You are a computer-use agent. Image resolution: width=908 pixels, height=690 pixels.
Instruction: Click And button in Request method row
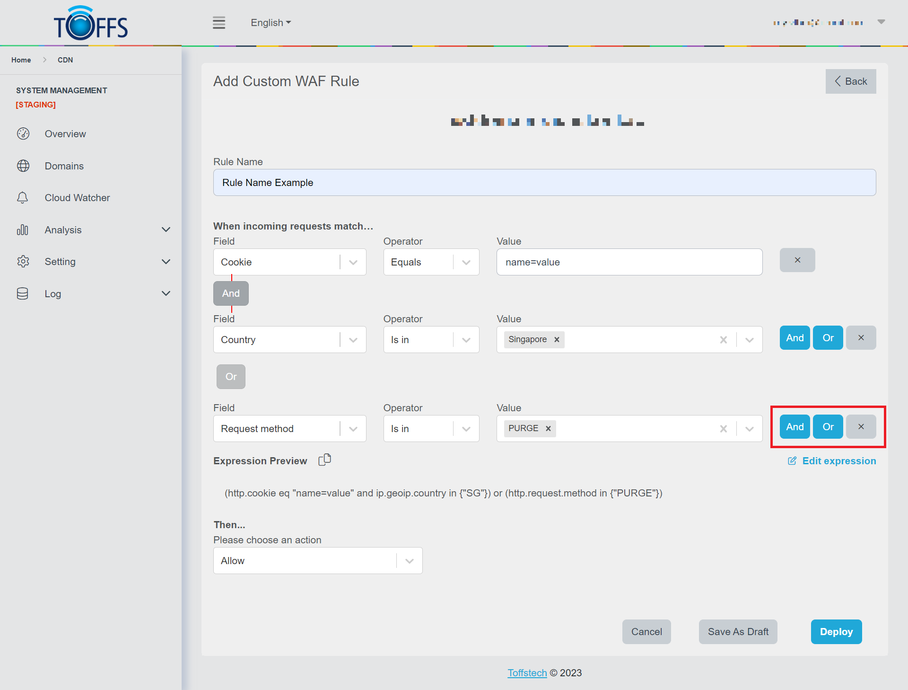794,427
